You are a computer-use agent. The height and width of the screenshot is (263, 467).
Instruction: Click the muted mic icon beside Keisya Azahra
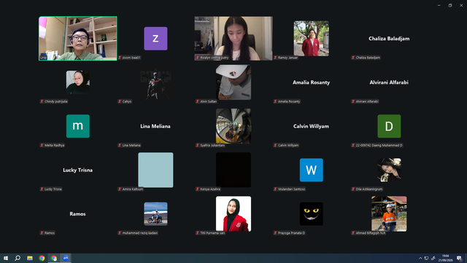pyautogui.click(x=198, y=189)
